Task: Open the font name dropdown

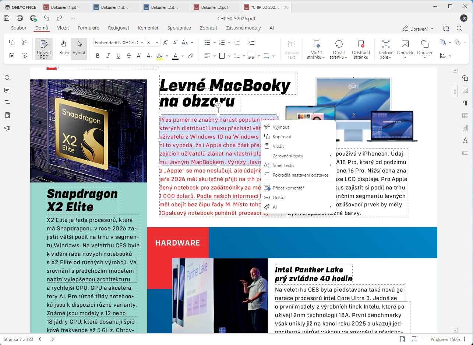Action: [119, 43]
